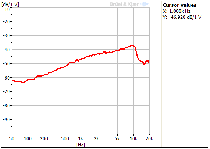Screen dimensions: 210x149
Task: Click the 'Cursor values' heading
Action: 179,5
